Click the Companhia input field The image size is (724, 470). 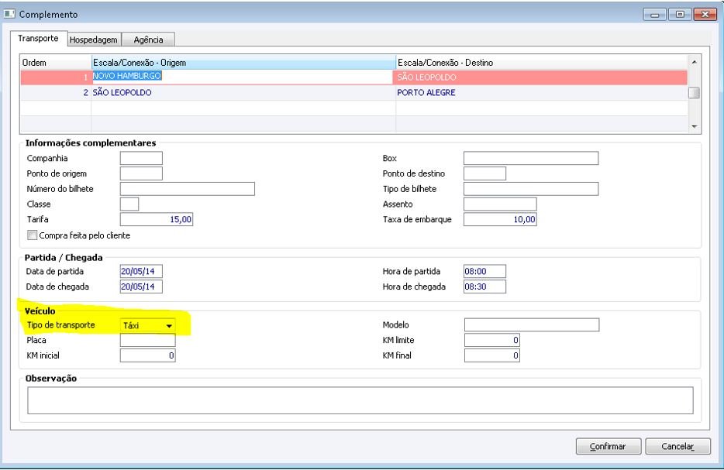pyautogui.click(x=141, y=158)
